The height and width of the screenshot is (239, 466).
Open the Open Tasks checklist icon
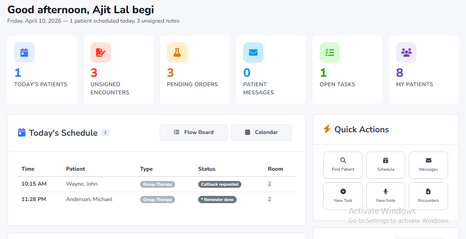coord(330,52)
